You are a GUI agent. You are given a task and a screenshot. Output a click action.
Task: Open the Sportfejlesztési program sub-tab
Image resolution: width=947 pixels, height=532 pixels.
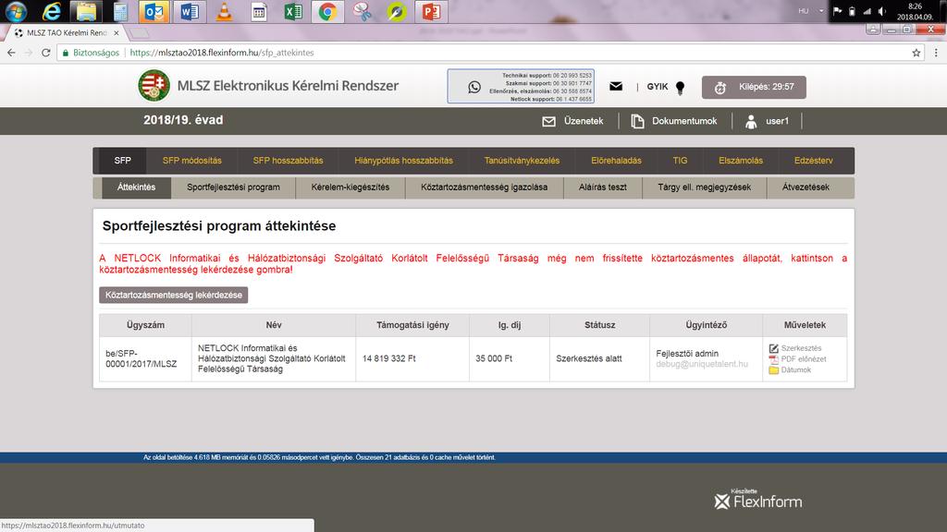click(x=233, y=187)
